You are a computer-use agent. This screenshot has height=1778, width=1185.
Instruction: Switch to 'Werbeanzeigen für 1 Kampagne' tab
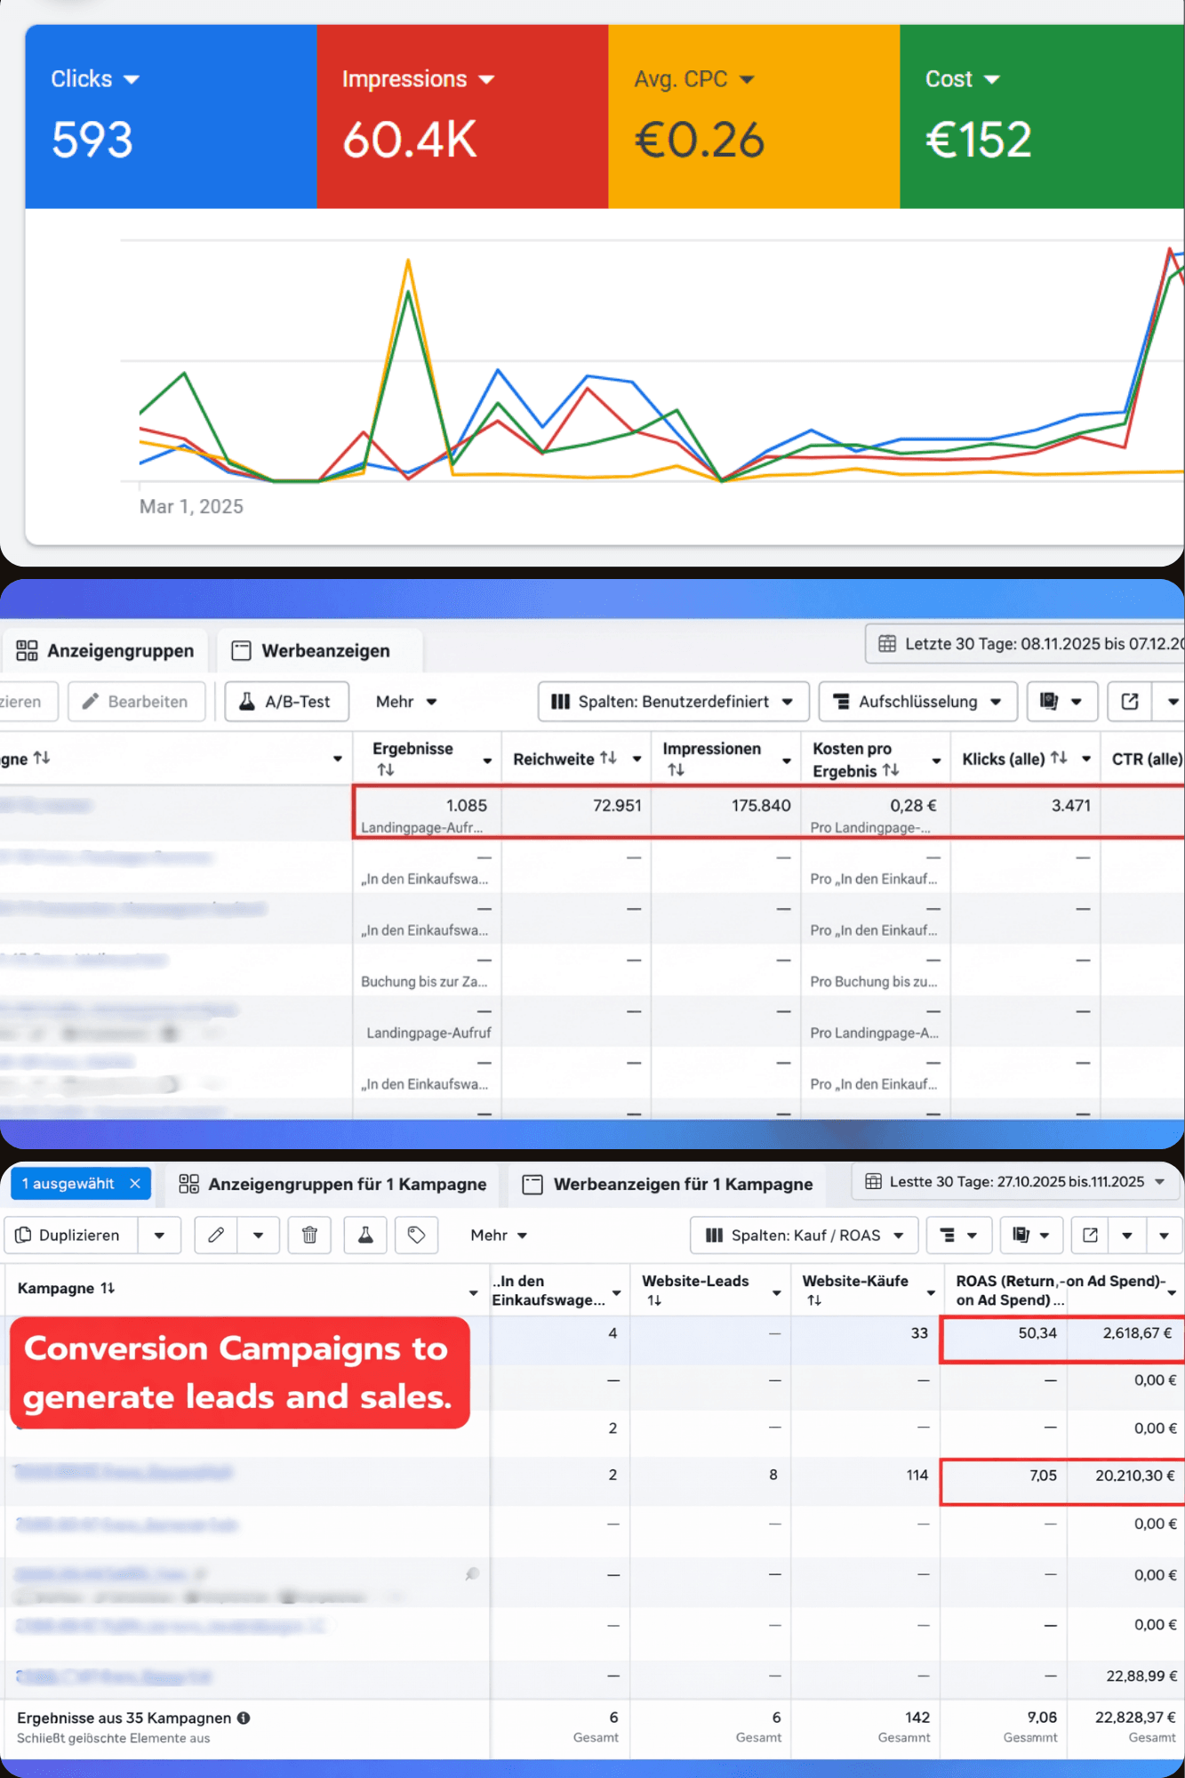click(x=669, y=1184)
